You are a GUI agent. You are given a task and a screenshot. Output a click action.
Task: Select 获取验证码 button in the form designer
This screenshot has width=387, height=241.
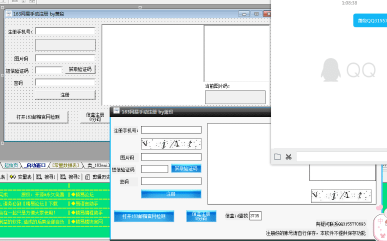click(x=80, y=69)
